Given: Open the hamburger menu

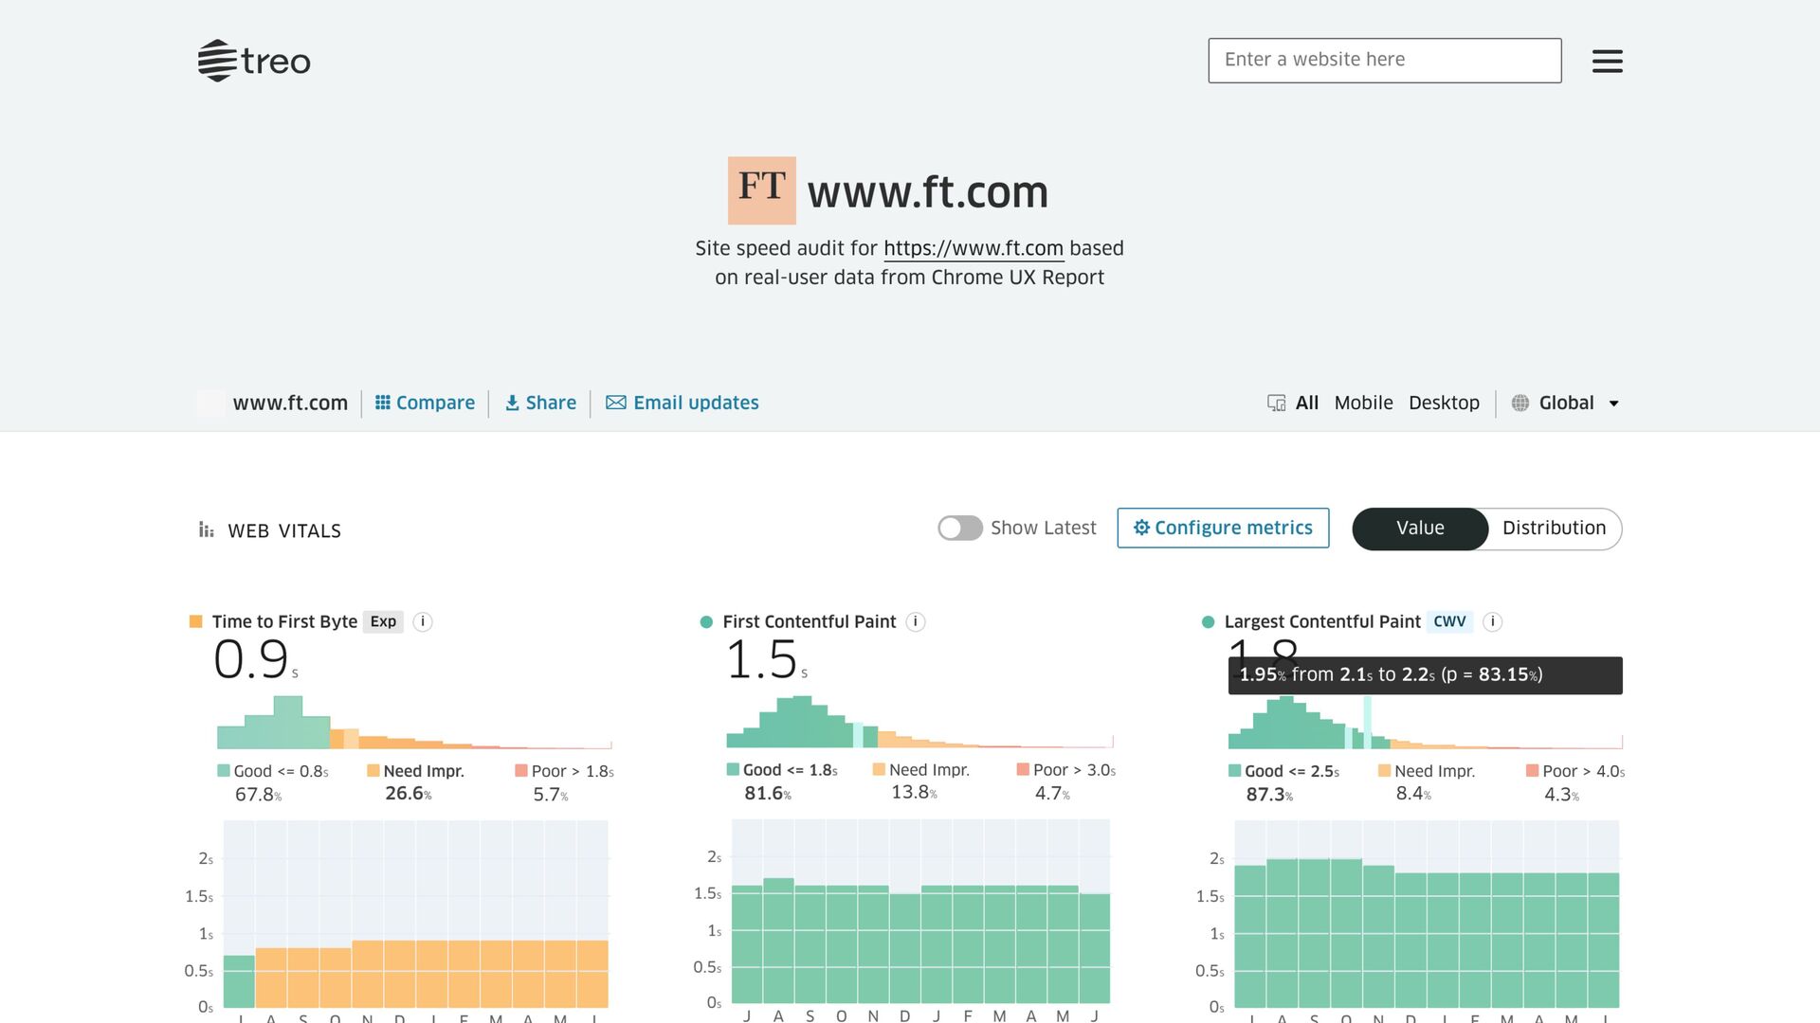Looking at the screenshot, I should [1607, 61].
